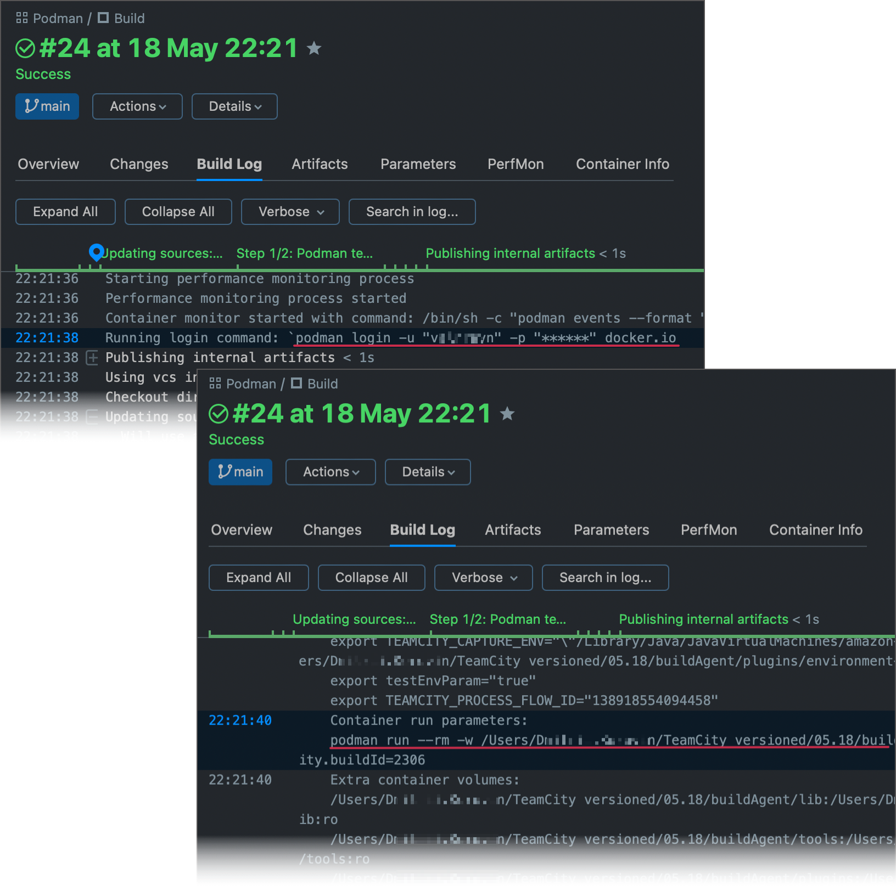
Task: Select the Container run parameters log line
Action: [428, 720]
